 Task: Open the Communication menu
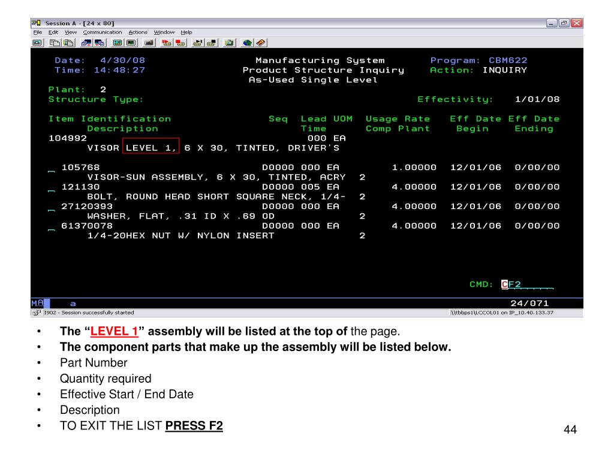point(102,32)
